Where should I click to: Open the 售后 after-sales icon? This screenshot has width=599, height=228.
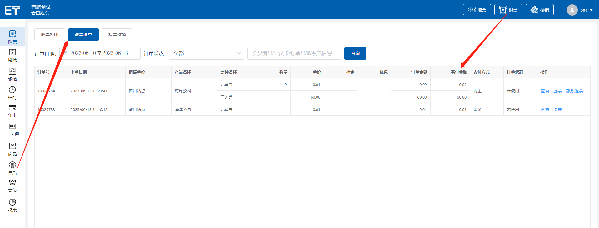(x=12, y=167)
